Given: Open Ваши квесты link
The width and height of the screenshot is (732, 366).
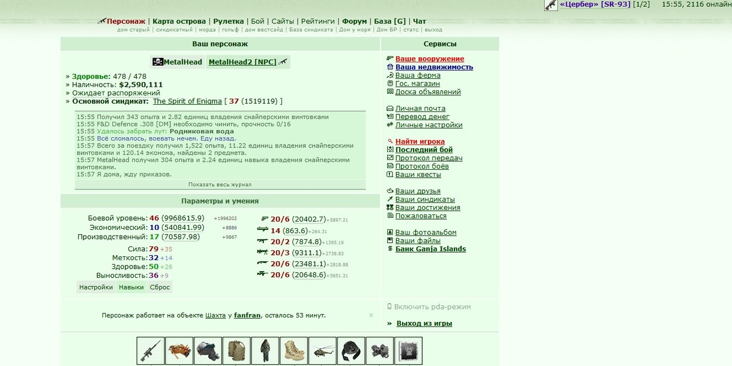Looking at the screenshot, I should coord(418,174).
